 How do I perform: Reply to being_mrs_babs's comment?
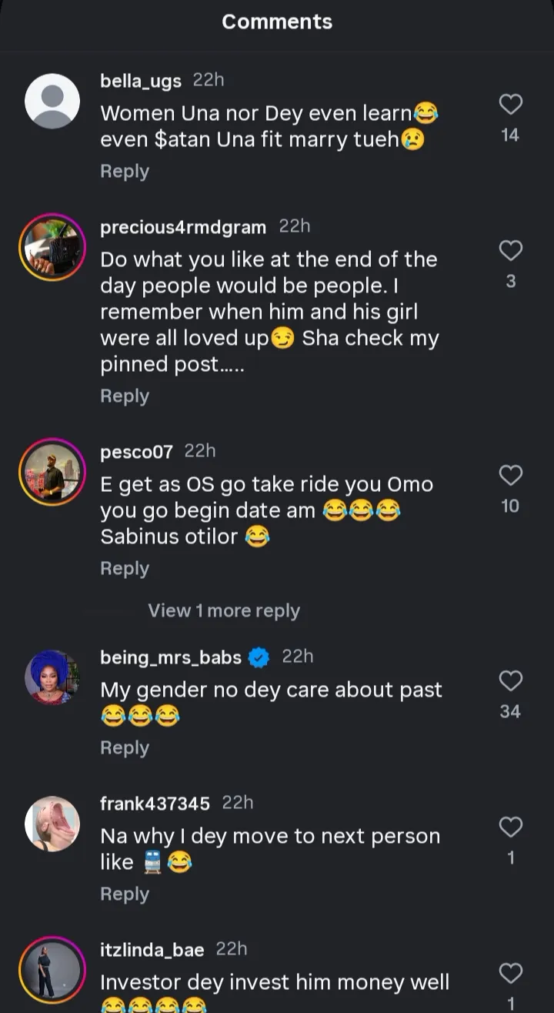pos(125,748)
